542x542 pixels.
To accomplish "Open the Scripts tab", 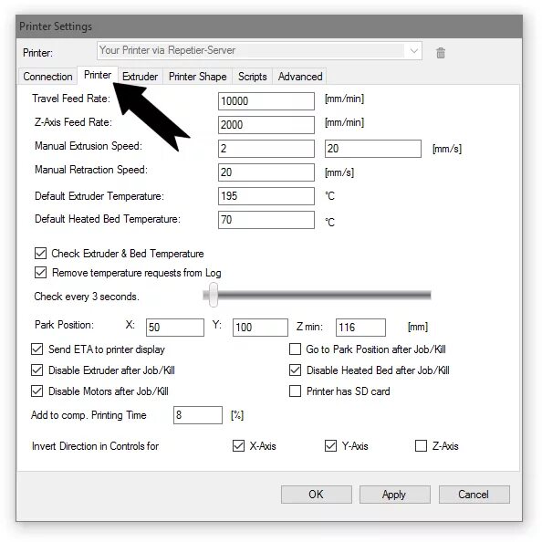I will click(253, 77).
